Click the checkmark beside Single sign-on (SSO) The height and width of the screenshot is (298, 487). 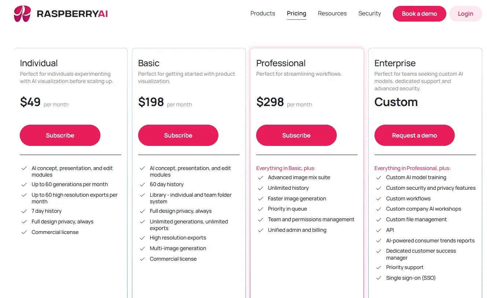coord(379,278)
